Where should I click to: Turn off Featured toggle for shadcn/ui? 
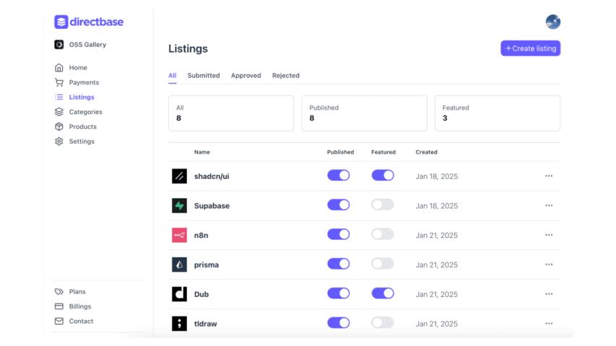pos(383,175)
